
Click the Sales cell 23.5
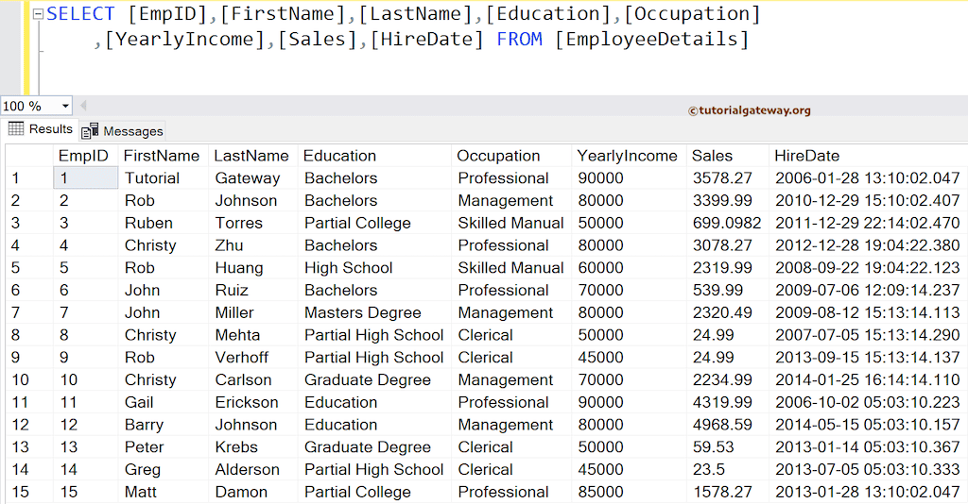728,469
